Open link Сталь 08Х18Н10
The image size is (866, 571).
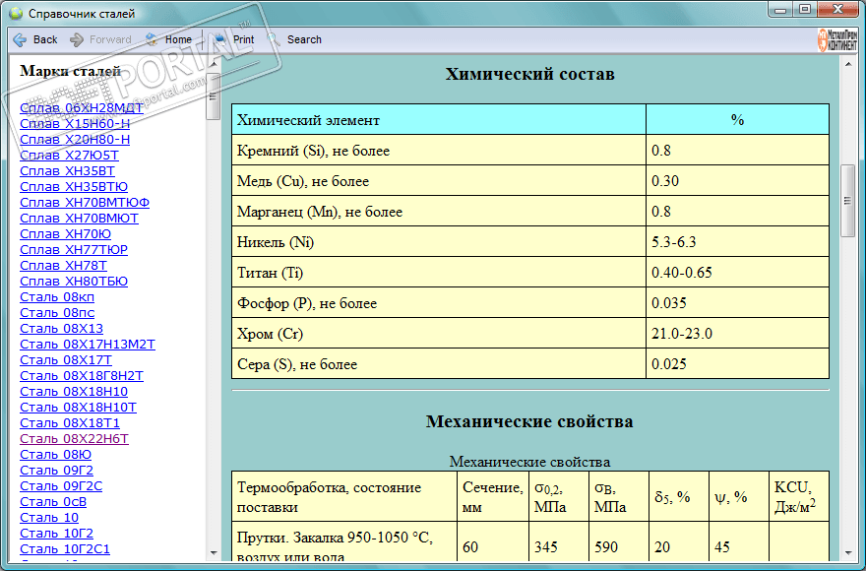(74, 392)
